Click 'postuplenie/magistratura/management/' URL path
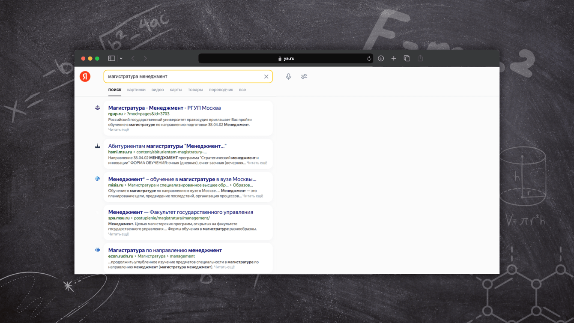The image size is (574, 323). [172, 218]
